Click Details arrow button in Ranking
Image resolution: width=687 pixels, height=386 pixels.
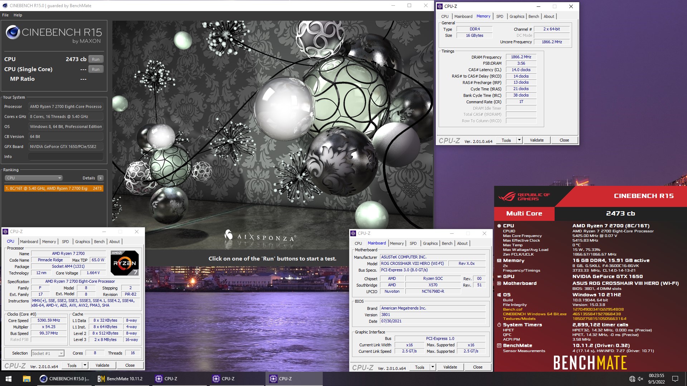coord(101,178)
